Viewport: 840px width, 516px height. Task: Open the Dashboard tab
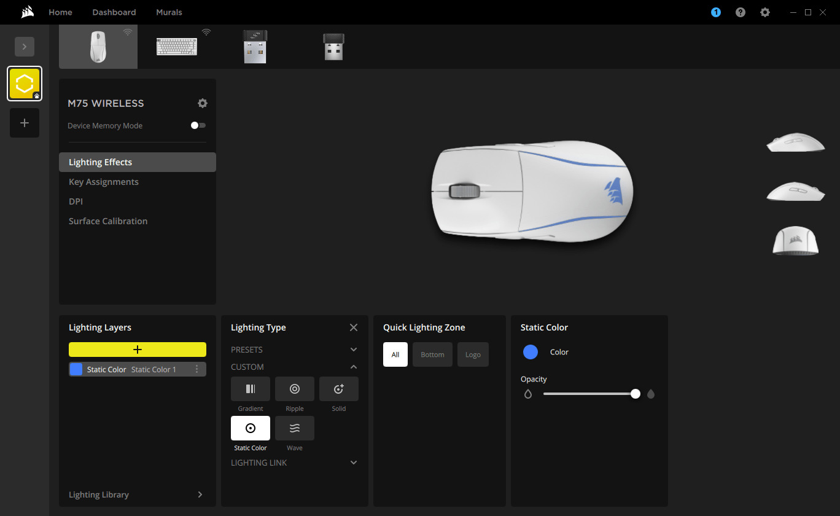pyautogui.click(x=114, y=12)
